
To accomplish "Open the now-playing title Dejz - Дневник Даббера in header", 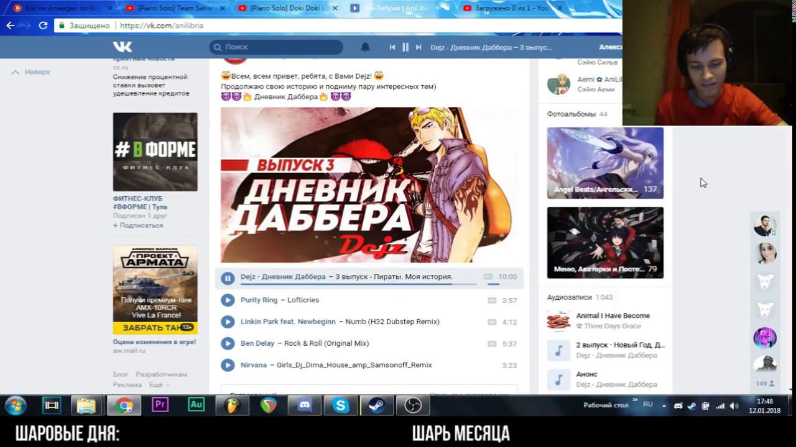I will [491, 47].
